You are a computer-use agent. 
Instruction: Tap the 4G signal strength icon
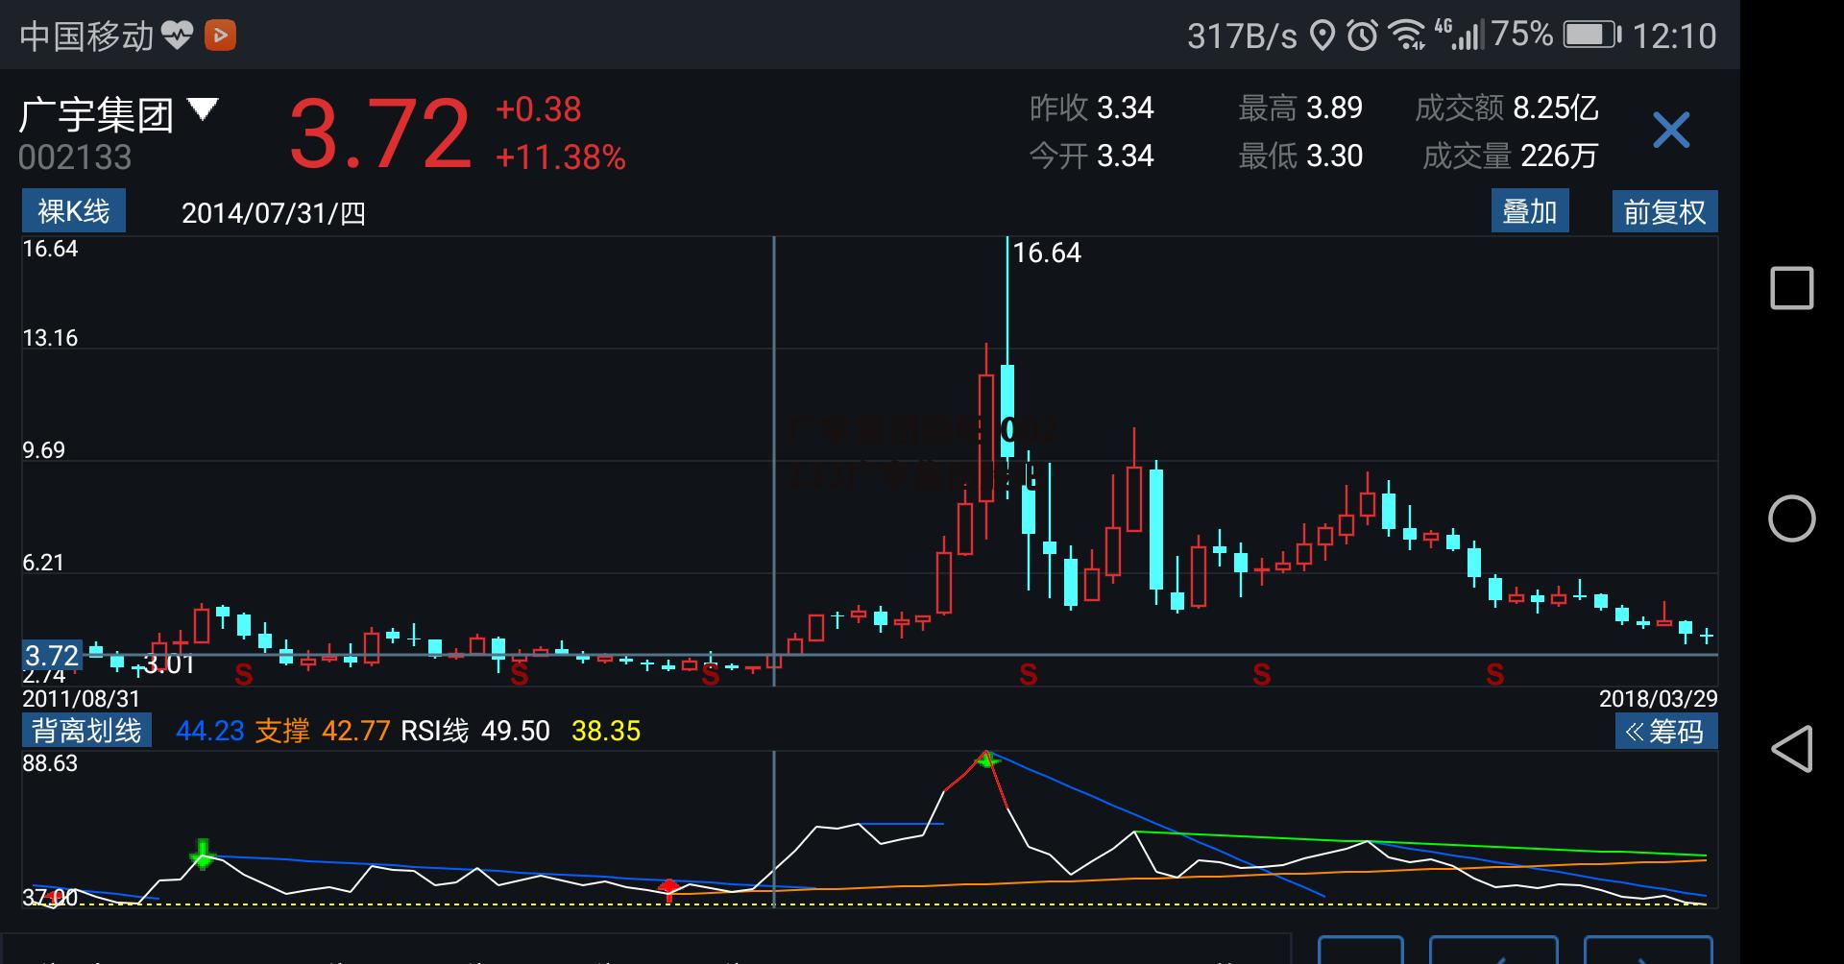click(x=1459, y=35)
